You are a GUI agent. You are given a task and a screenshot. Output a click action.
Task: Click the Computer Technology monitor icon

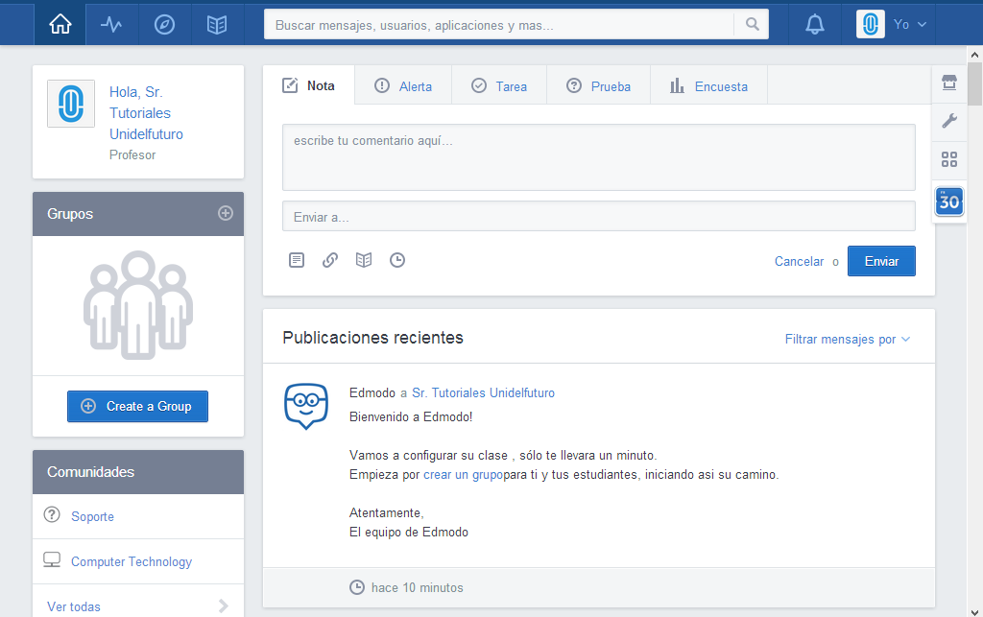(52, 560)
